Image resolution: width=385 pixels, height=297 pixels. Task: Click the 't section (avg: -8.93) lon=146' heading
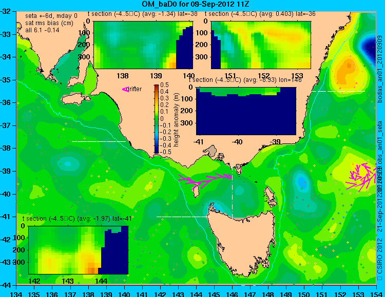(x=245, y=80)
